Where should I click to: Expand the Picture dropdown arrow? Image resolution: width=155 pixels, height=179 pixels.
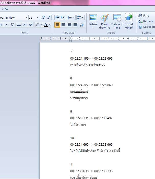(x=93, y=27)
